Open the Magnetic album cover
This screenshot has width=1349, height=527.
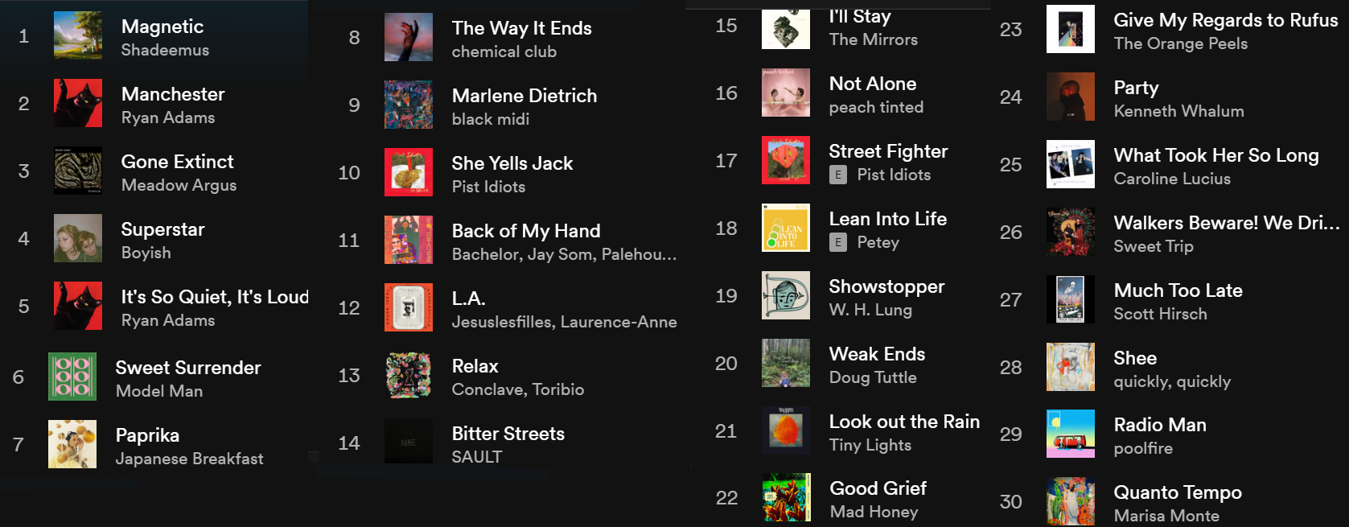[x=78, y=35]
